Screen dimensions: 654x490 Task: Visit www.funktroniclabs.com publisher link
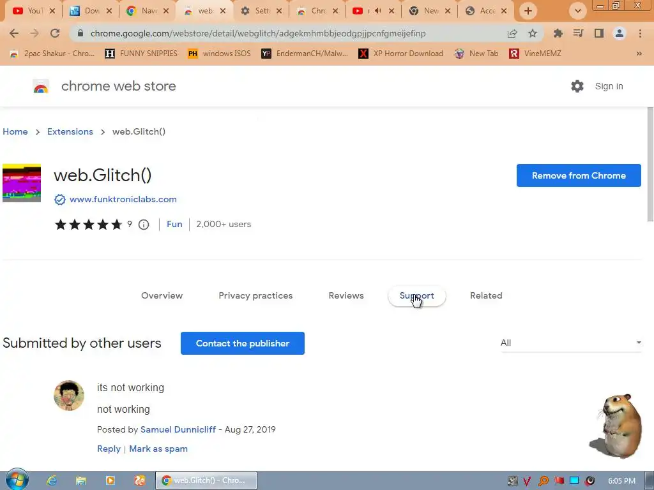[123, 200]
